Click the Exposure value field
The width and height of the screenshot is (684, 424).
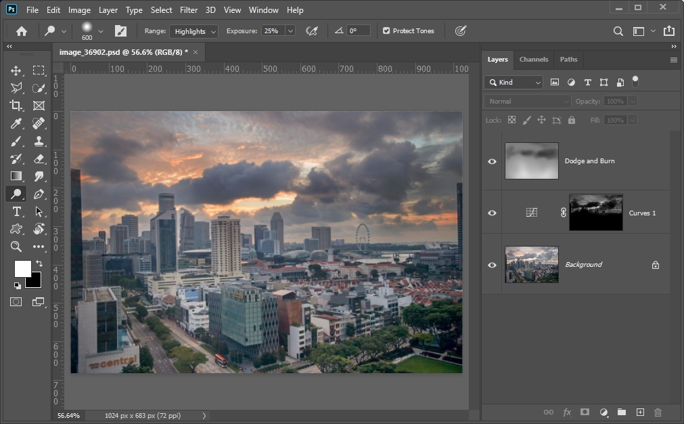pyautogui.click(x=273, y=31)
